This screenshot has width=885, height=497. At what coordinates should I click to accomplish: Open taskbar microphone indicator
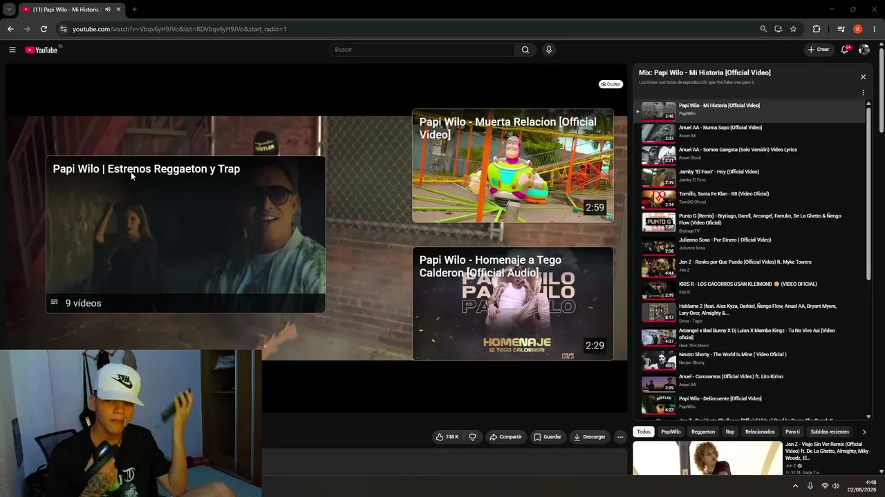[810, 486]
